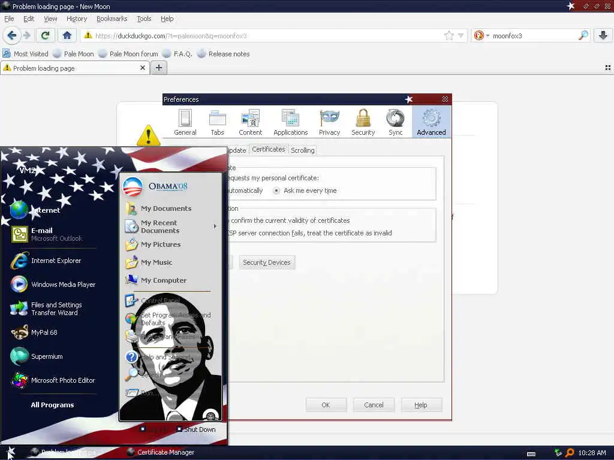Reload the current page
Viewport: 614px width, 460px height.
point(45,35)
